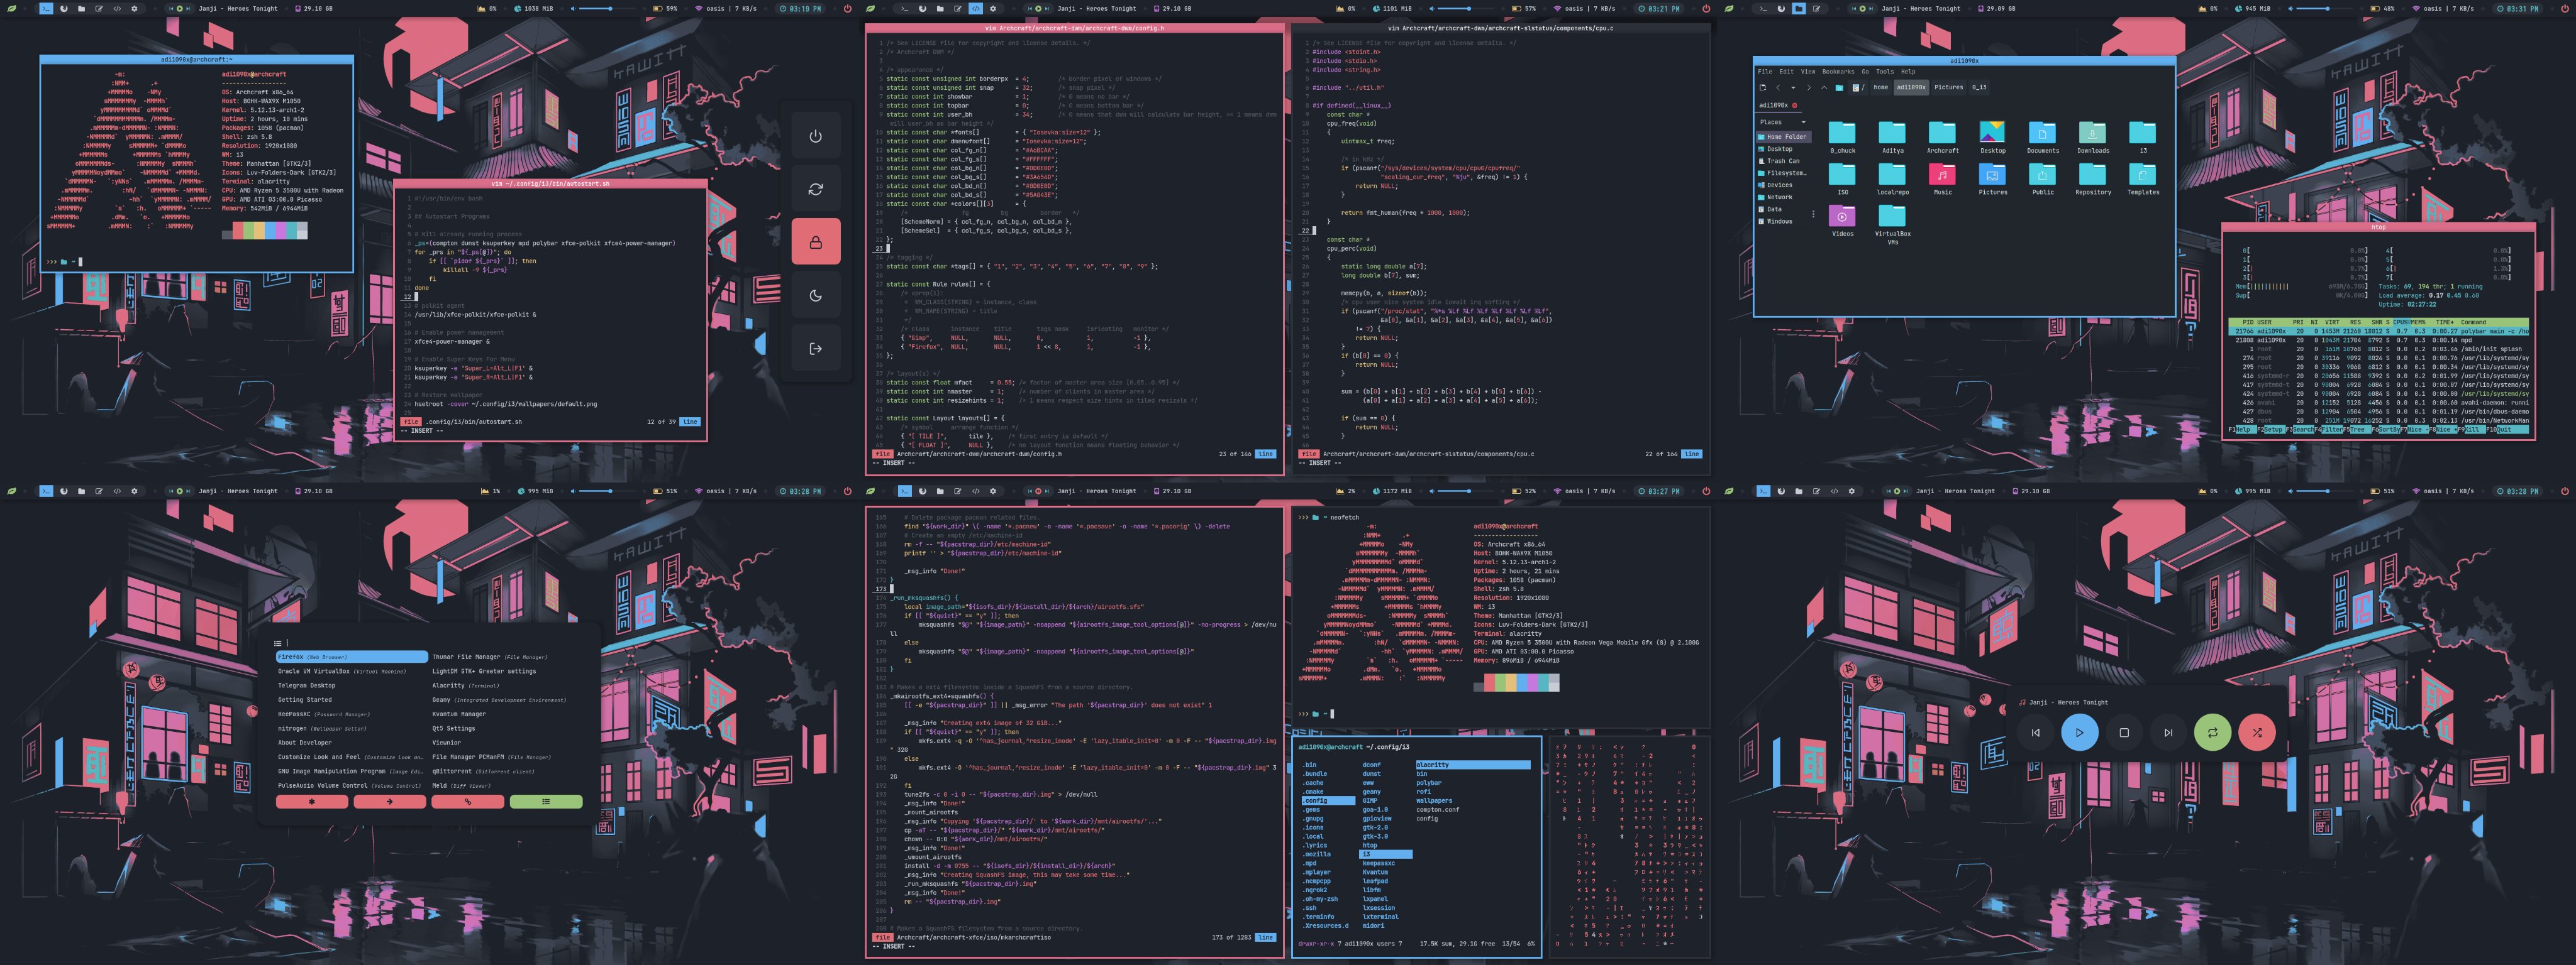Image resolution: width=2576 pixels, height=965 pixels.
Task: Click the power icon beside 03:19 PM clock
Action: (x=847, y=8)
